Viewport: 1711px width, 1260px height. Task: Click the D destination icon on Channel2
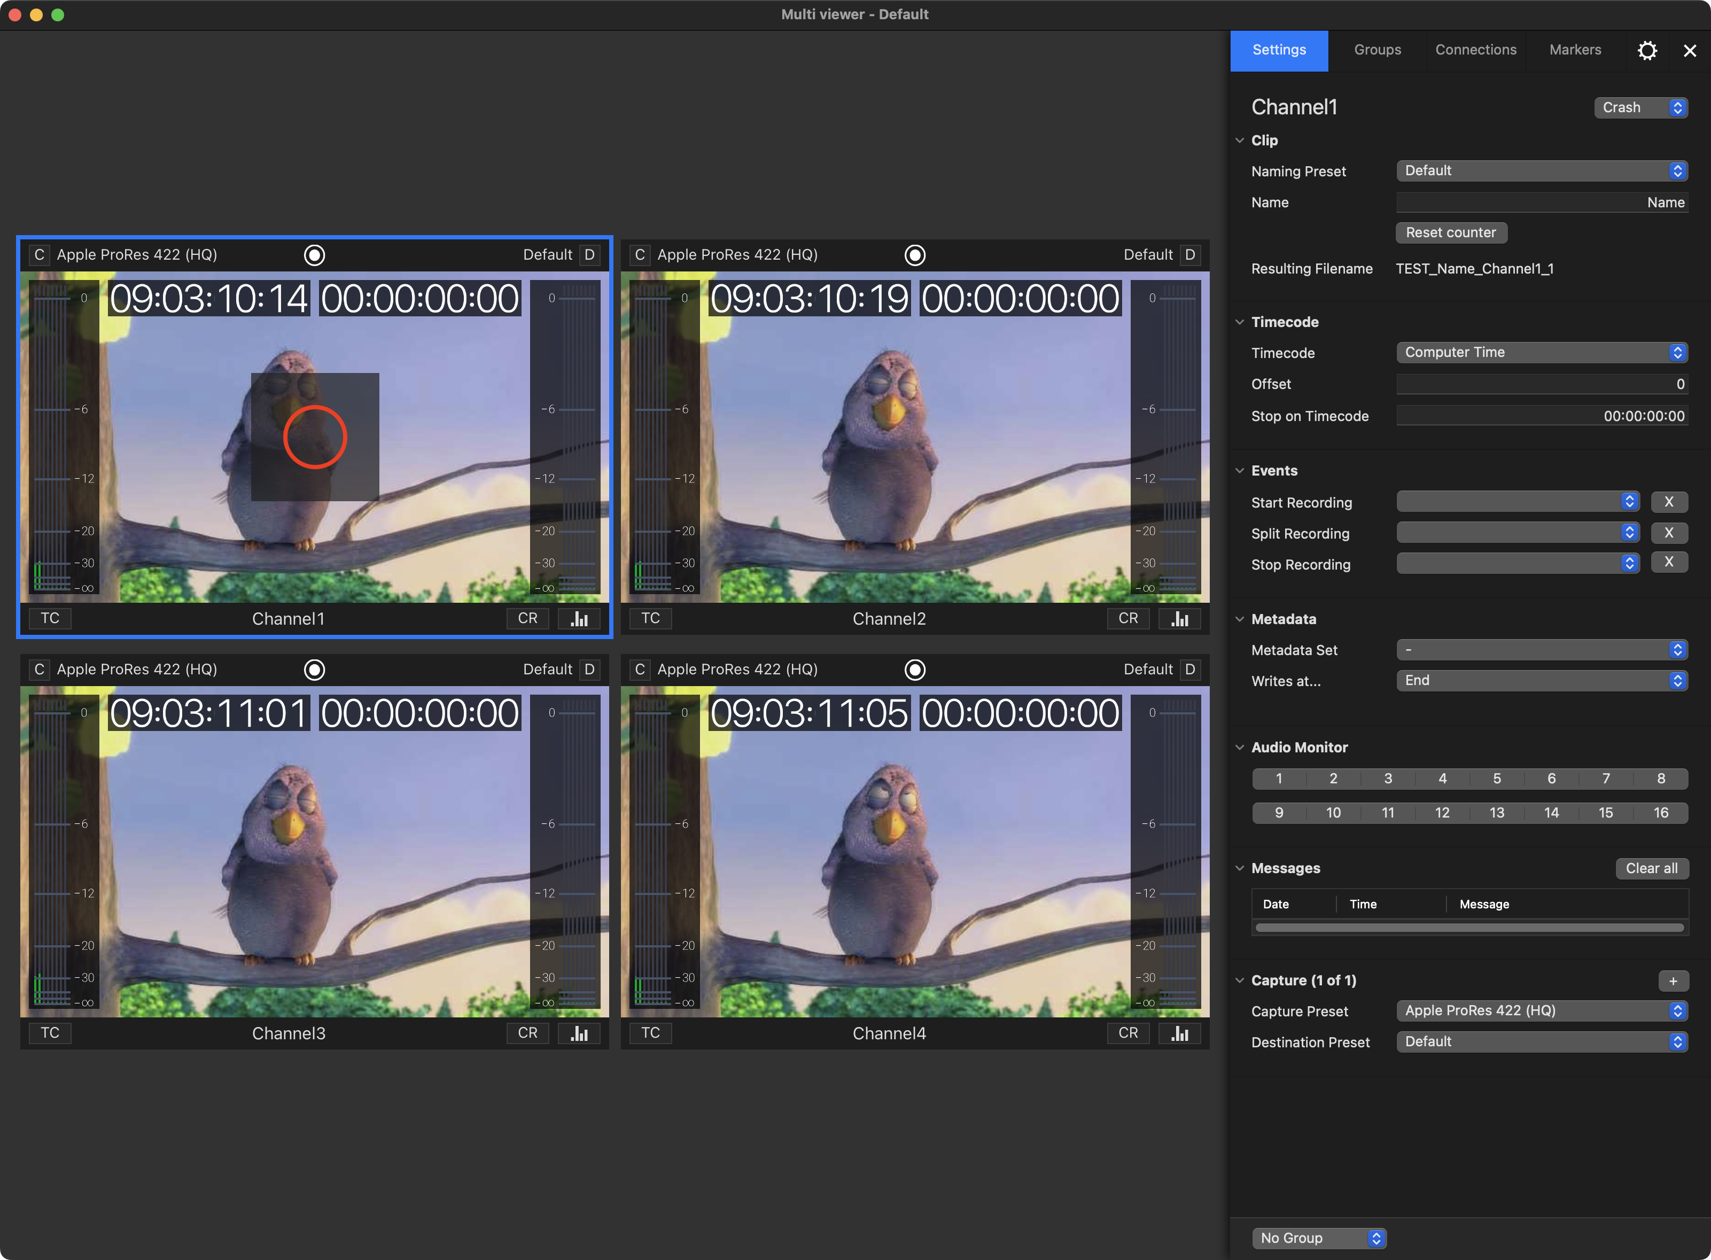click(x=1190, y=255)
